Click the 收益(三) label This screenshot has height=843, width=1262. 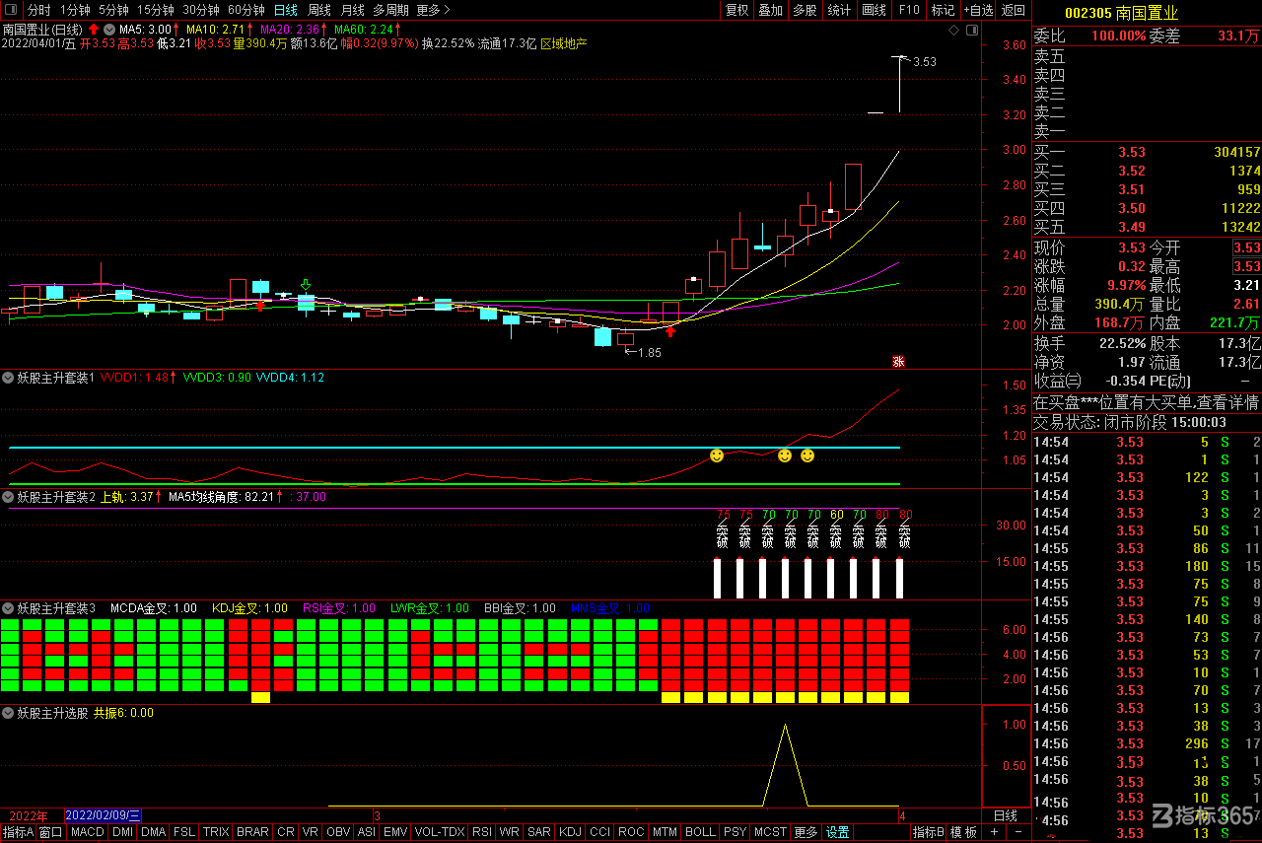point(1058,381)
